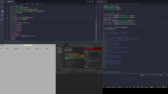
Task: Click the username column header in the browser table
Action: pos(16,48)
